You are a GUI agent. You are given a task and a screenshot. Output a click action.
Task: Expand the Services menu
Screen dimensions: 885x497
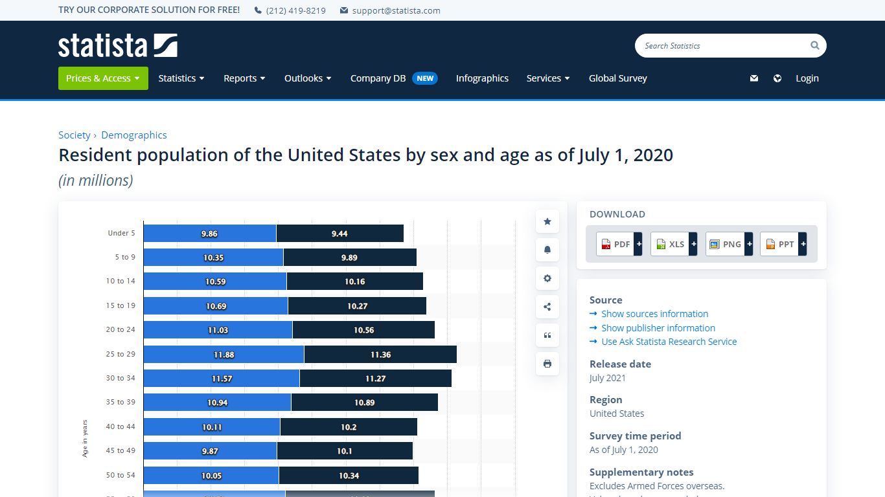tap(548, 78)
